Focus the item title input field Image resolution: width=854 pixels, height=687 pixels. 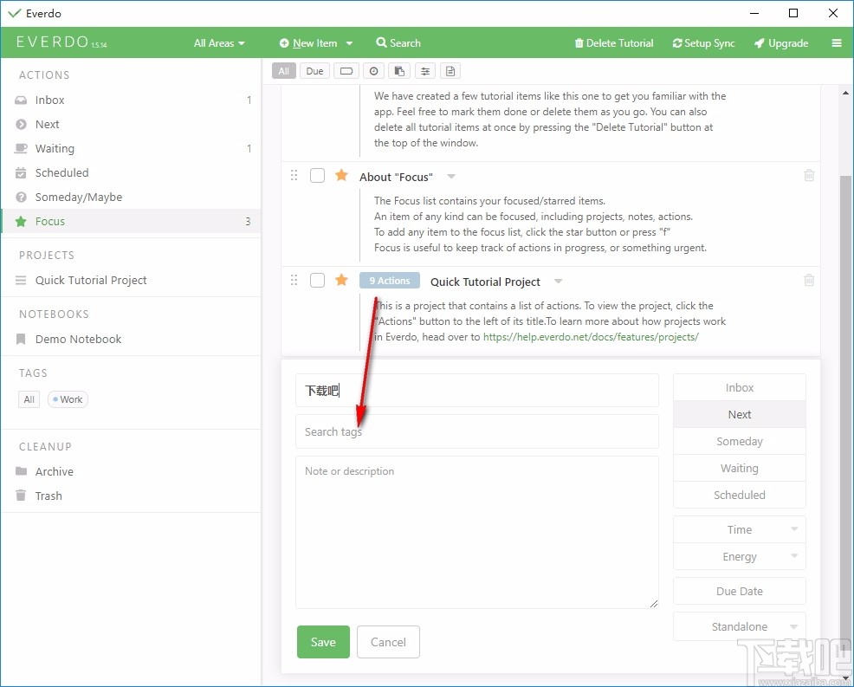click(x=477, y=390)
